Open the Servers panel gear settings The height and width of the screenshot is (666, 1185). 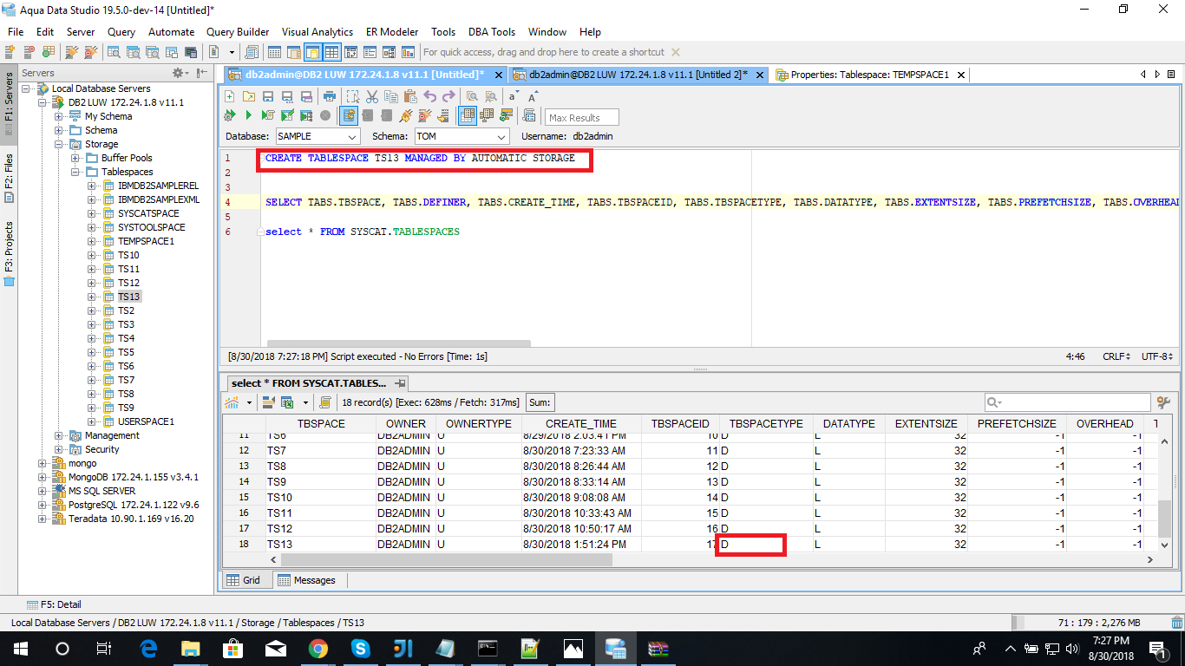coord(179,73)
